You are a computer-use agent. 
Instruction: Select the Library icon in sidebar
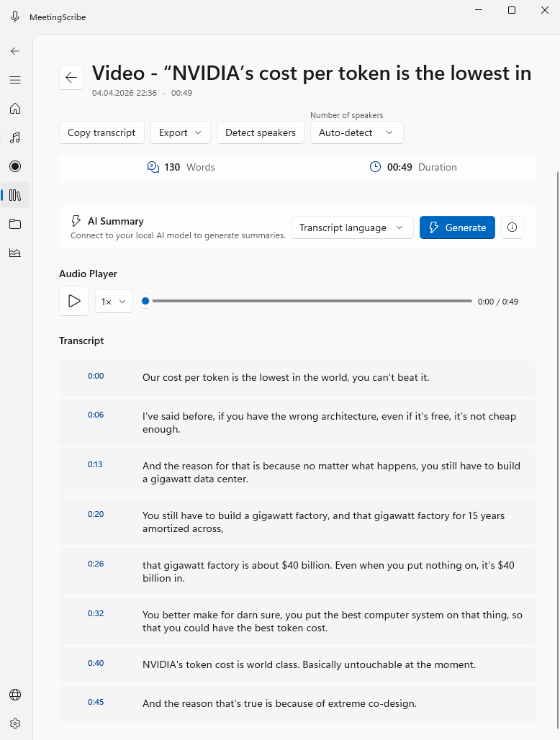tap(15, 195)
